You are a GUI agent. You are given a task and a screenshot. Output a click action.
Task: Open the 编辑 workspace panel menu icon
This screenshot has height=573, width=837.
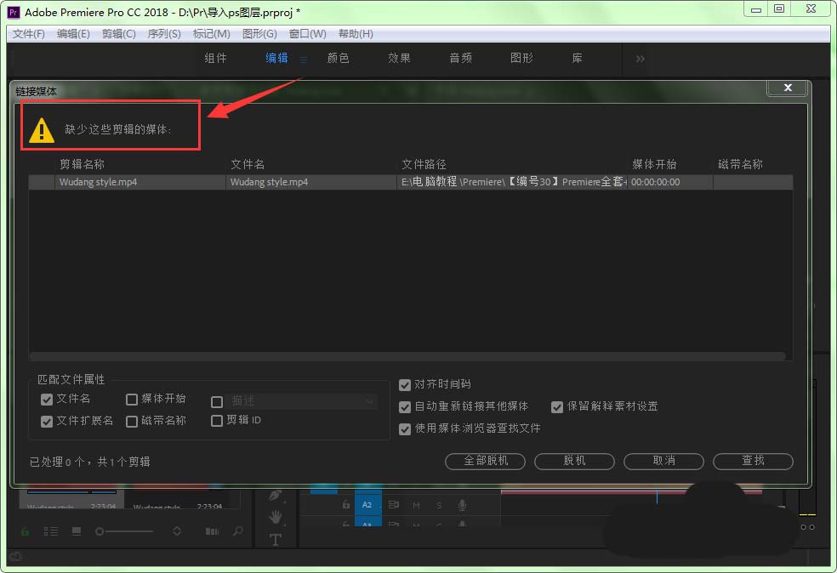point(303,60)
